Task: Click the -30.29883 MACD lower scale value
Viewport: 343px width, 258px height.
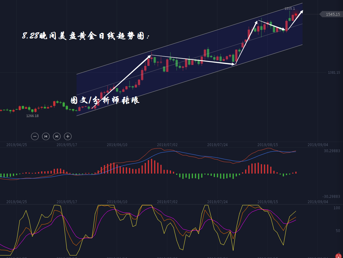Action: coord(331,196)
